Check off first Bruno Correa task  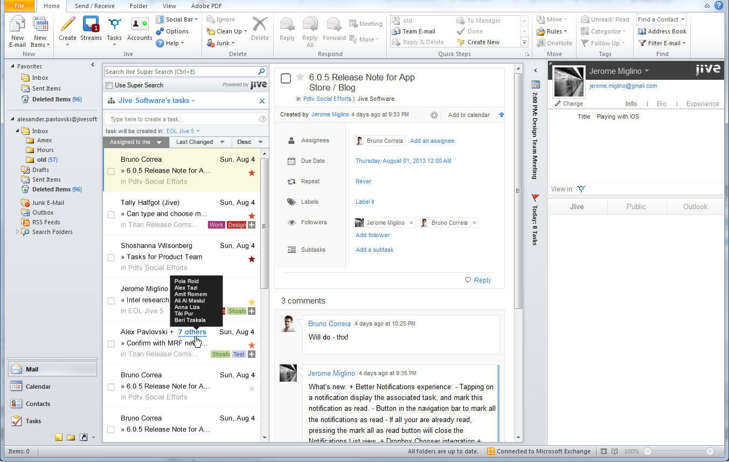[x=111, y=171]
